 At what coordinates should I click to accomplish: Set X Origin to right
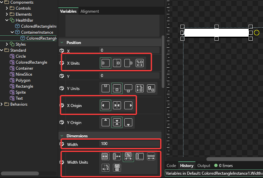(x=128, y=105)
